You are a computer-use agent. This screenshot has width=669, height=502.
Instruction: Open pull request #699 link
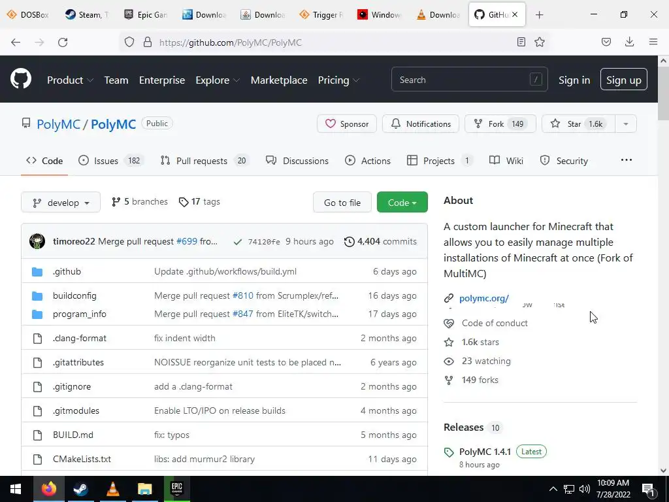pos(187,241)
